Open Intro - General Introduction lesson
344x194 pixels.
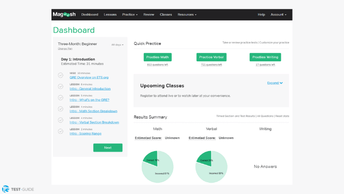pyautogui.click(x=90, y=88)
